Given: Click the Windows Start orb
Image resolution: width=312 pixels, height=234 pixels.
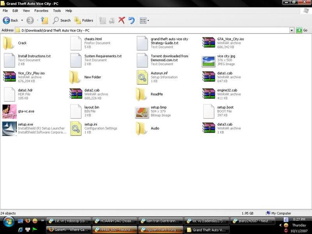Looking at the screenshot, I should (8, 222).
